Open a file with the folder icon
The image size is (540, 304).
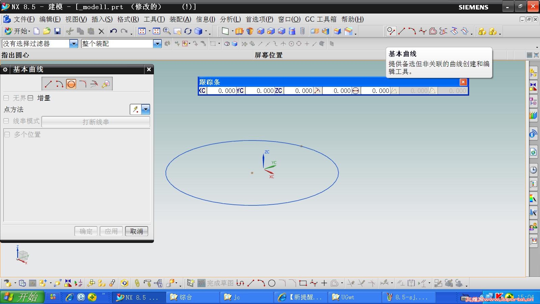(x=47, y=31)
